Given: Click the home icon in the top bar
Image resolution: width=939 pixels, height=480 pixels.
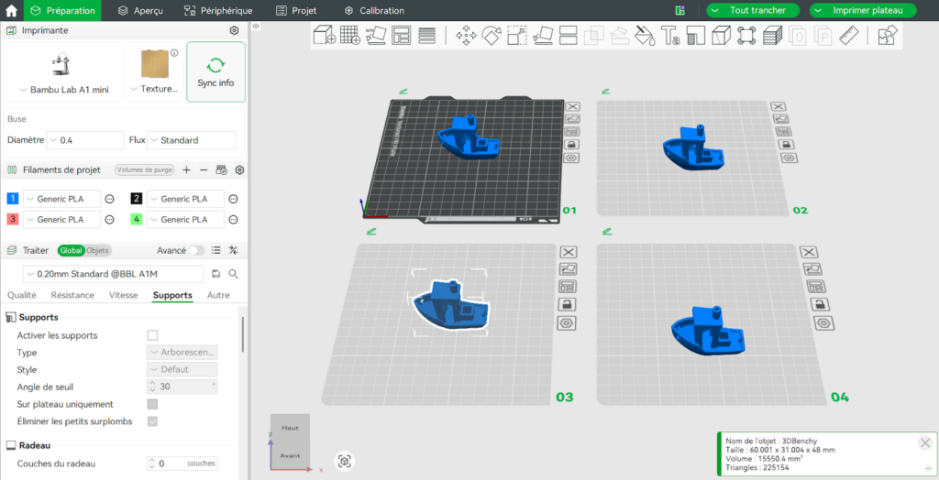Looking at the screenshot, I should (11, 11).
